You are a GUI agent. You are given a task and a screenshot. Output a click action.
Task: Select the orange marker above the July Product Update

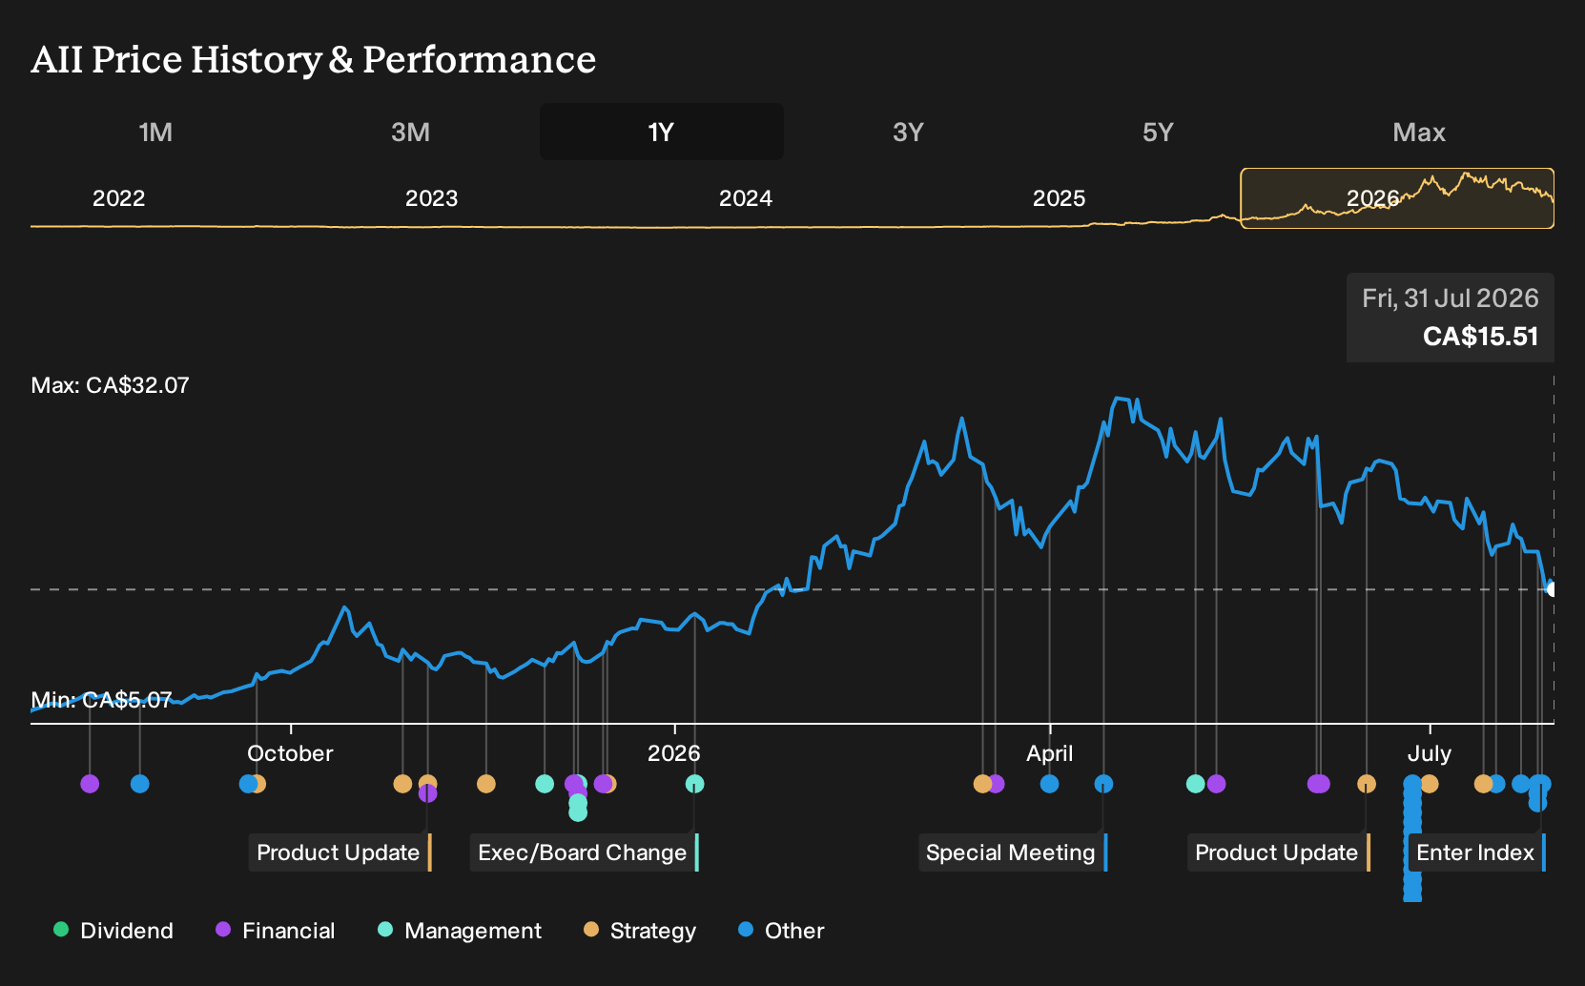coord(1367,784)
